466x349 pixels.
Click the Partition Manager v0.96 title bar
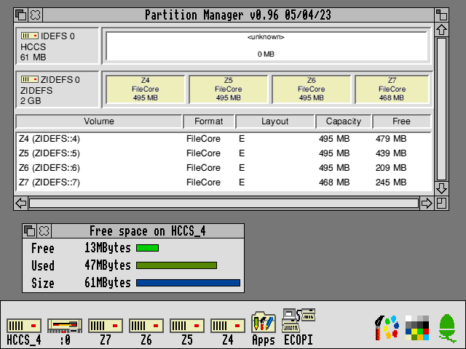click(x=238, y=15)
